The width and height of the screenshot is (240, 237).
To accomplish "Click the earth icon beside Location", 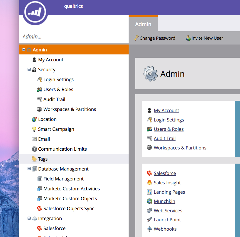I will (34, 119).
